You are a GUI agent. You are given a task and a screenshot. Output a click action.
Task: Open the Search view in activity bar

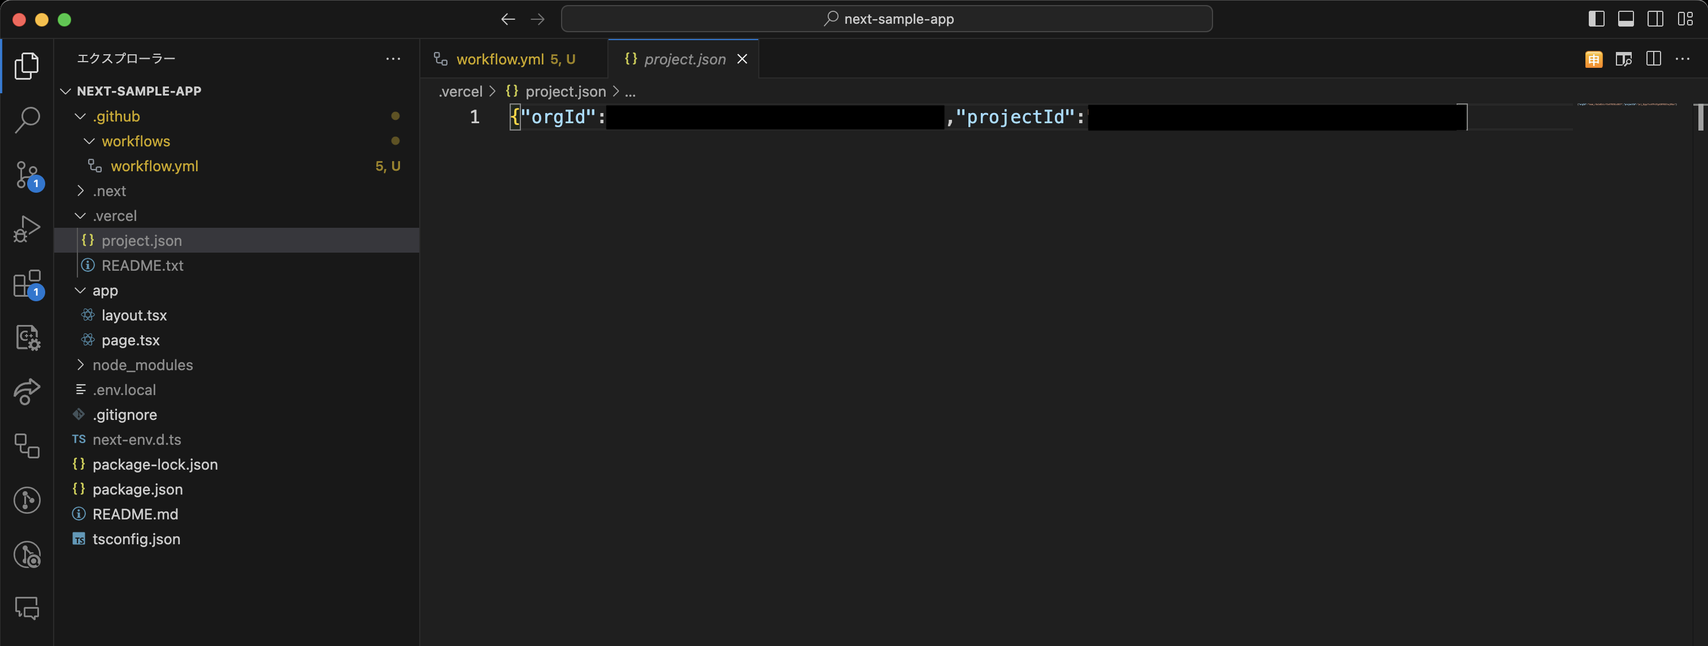point(27,120)
